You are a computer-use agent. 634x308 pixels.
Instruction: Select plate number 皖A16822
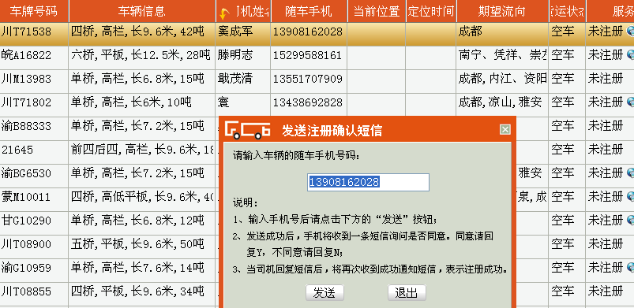(27, 55)
